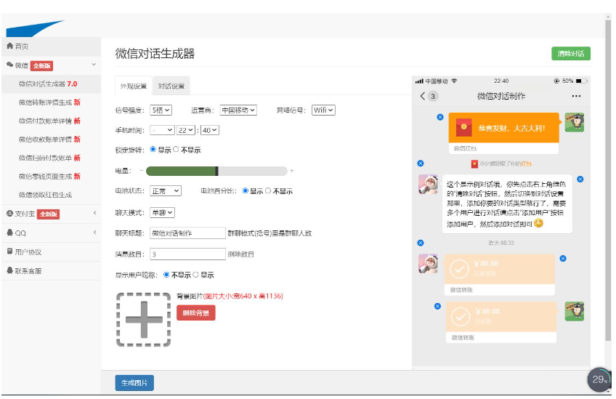Remove the first ¥88.88 transfer message
The height and width of the screenshot is (399, 616).
click(x=562, y=258)
